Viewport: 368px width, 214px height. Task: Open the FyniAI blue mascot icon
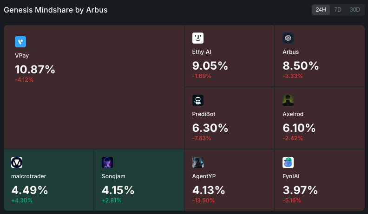click(288, 162)
